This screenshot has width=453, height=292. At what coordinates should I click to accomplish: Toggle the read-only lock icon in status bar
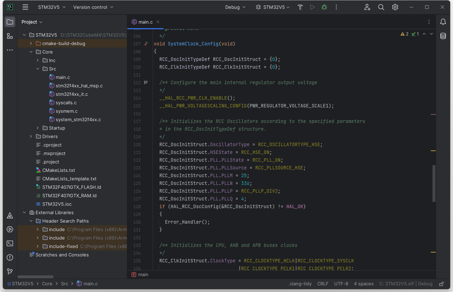441,284
